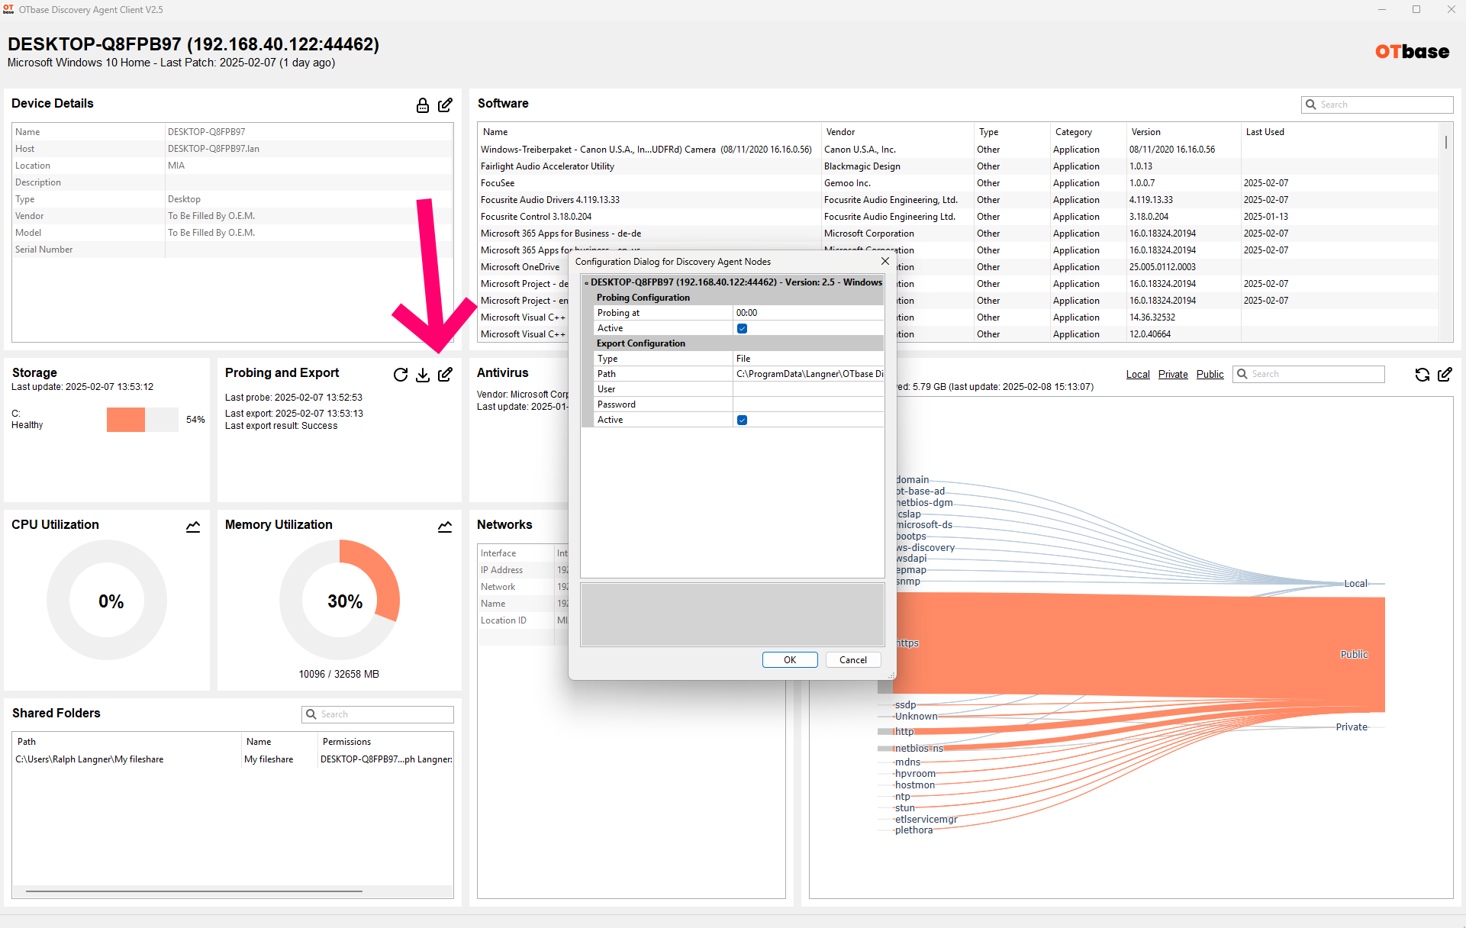1466x928 pixels.
Task: Show Memory Utilization history chart
Action: coord(445,527)
